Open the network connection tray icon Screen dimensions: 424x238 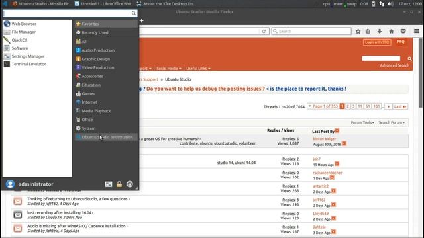click(x=382, y=4)
